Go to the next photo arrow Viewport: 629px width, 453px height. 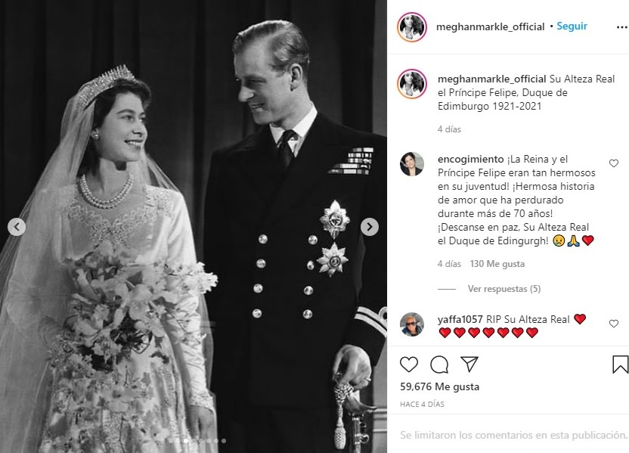(x=370, y=227)
